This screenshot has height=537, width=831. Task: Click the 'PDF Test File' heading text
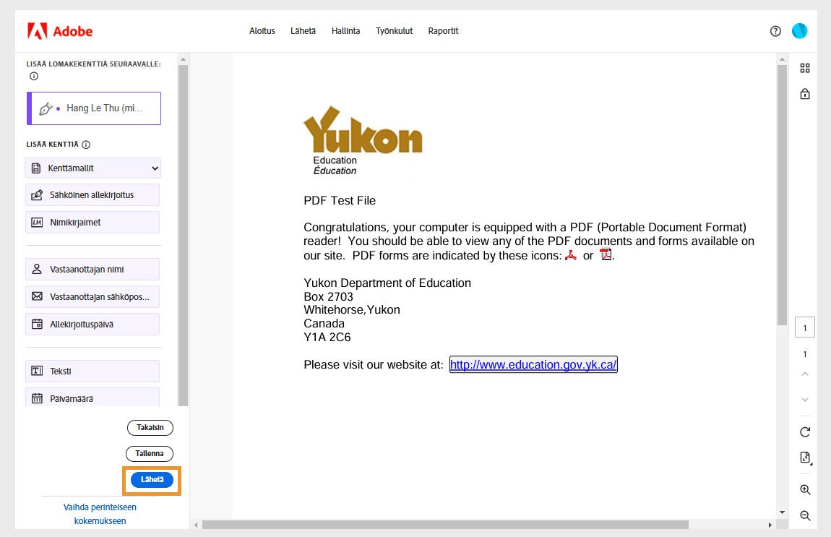coord(340,201)
